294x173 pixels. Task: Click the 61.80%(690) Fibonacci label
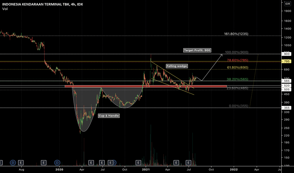click(x=238, y=68)
